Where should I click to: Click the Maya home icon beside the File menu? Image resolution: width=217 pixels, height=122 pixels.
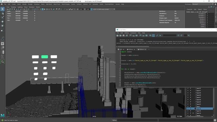pos(2,4)
